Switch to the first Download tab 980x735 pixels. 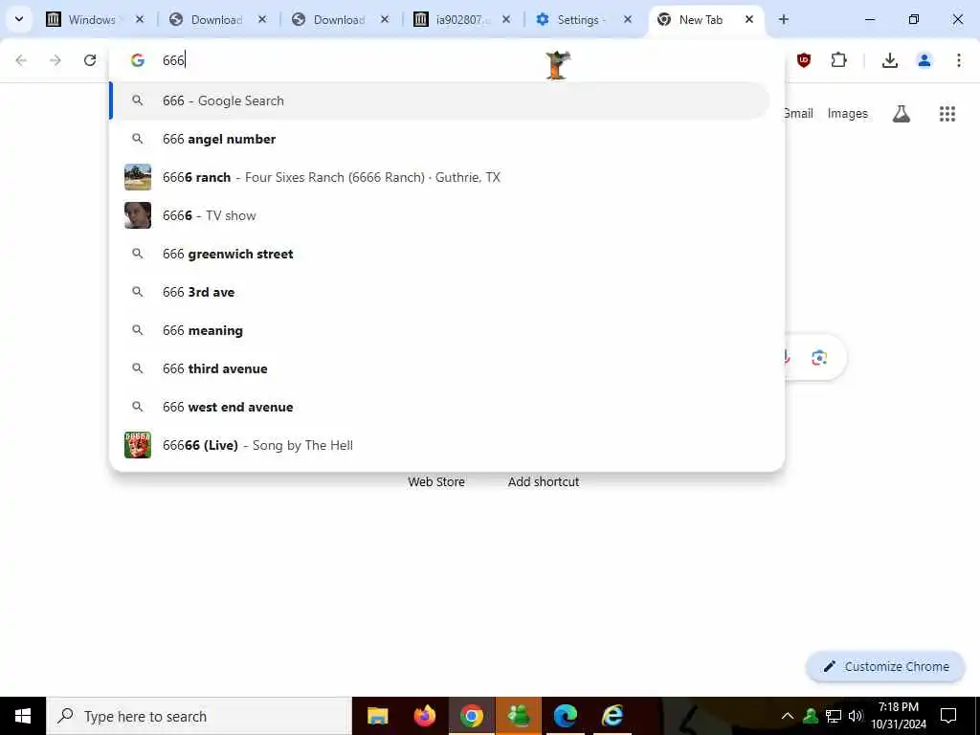(216, 20)
